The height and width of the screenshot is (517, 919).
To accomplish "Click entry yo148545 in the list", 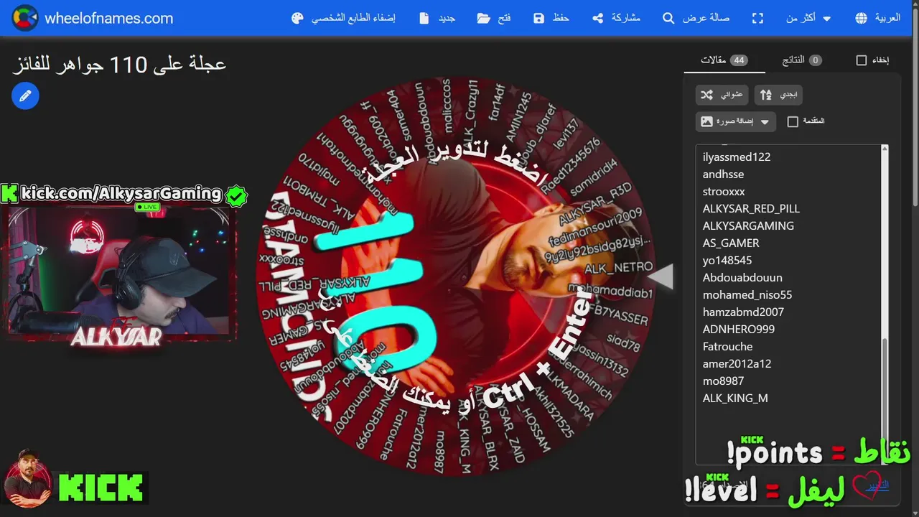I will 727,260.
